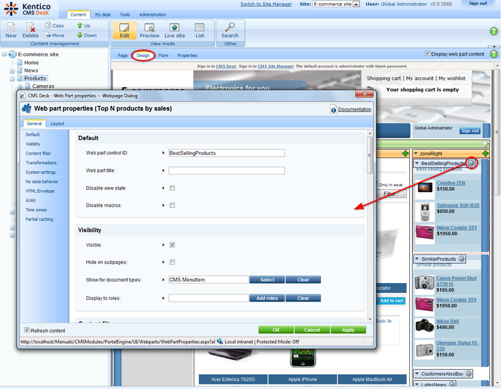Open the Site selector dropdown

[356, 4]
